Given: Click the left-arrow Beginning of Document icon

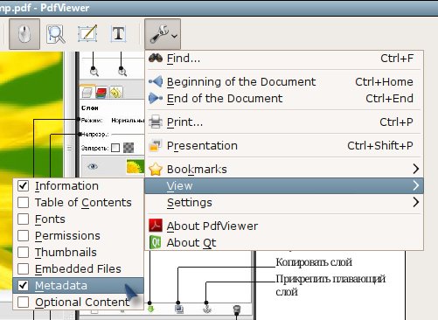Looking at the screenshot, I should click(x=156, y=81).
